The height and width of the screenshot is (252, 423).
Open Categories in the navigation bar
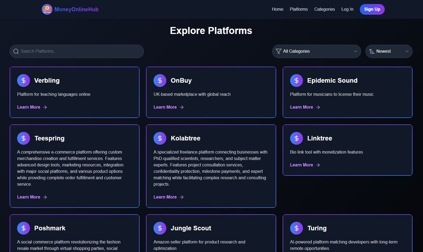324,9
